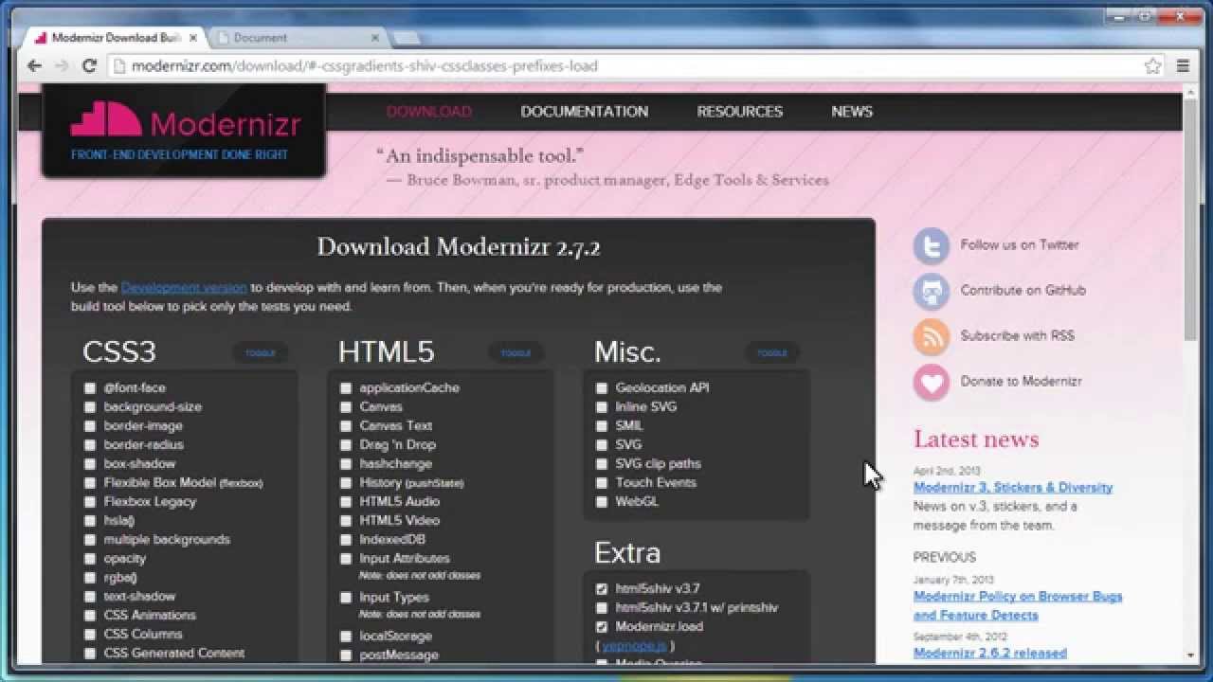
Task: Bookmark this page with the star icon
Action: [x=1152, y=65]
